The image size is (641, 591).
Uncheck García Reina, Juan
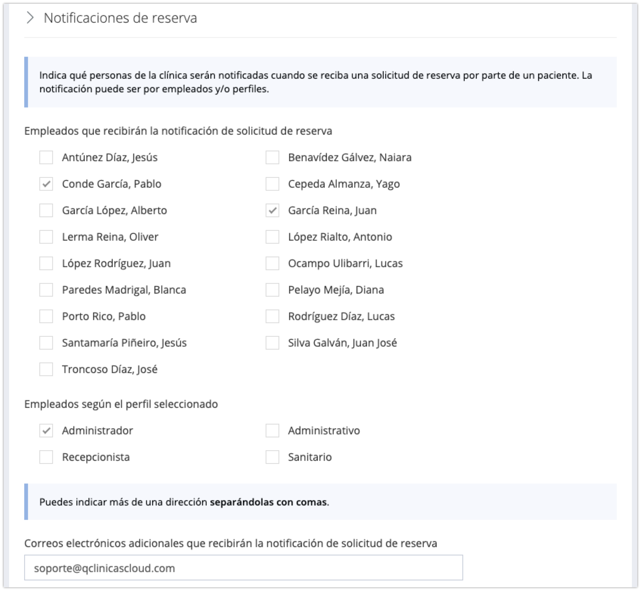pos(272,210)
